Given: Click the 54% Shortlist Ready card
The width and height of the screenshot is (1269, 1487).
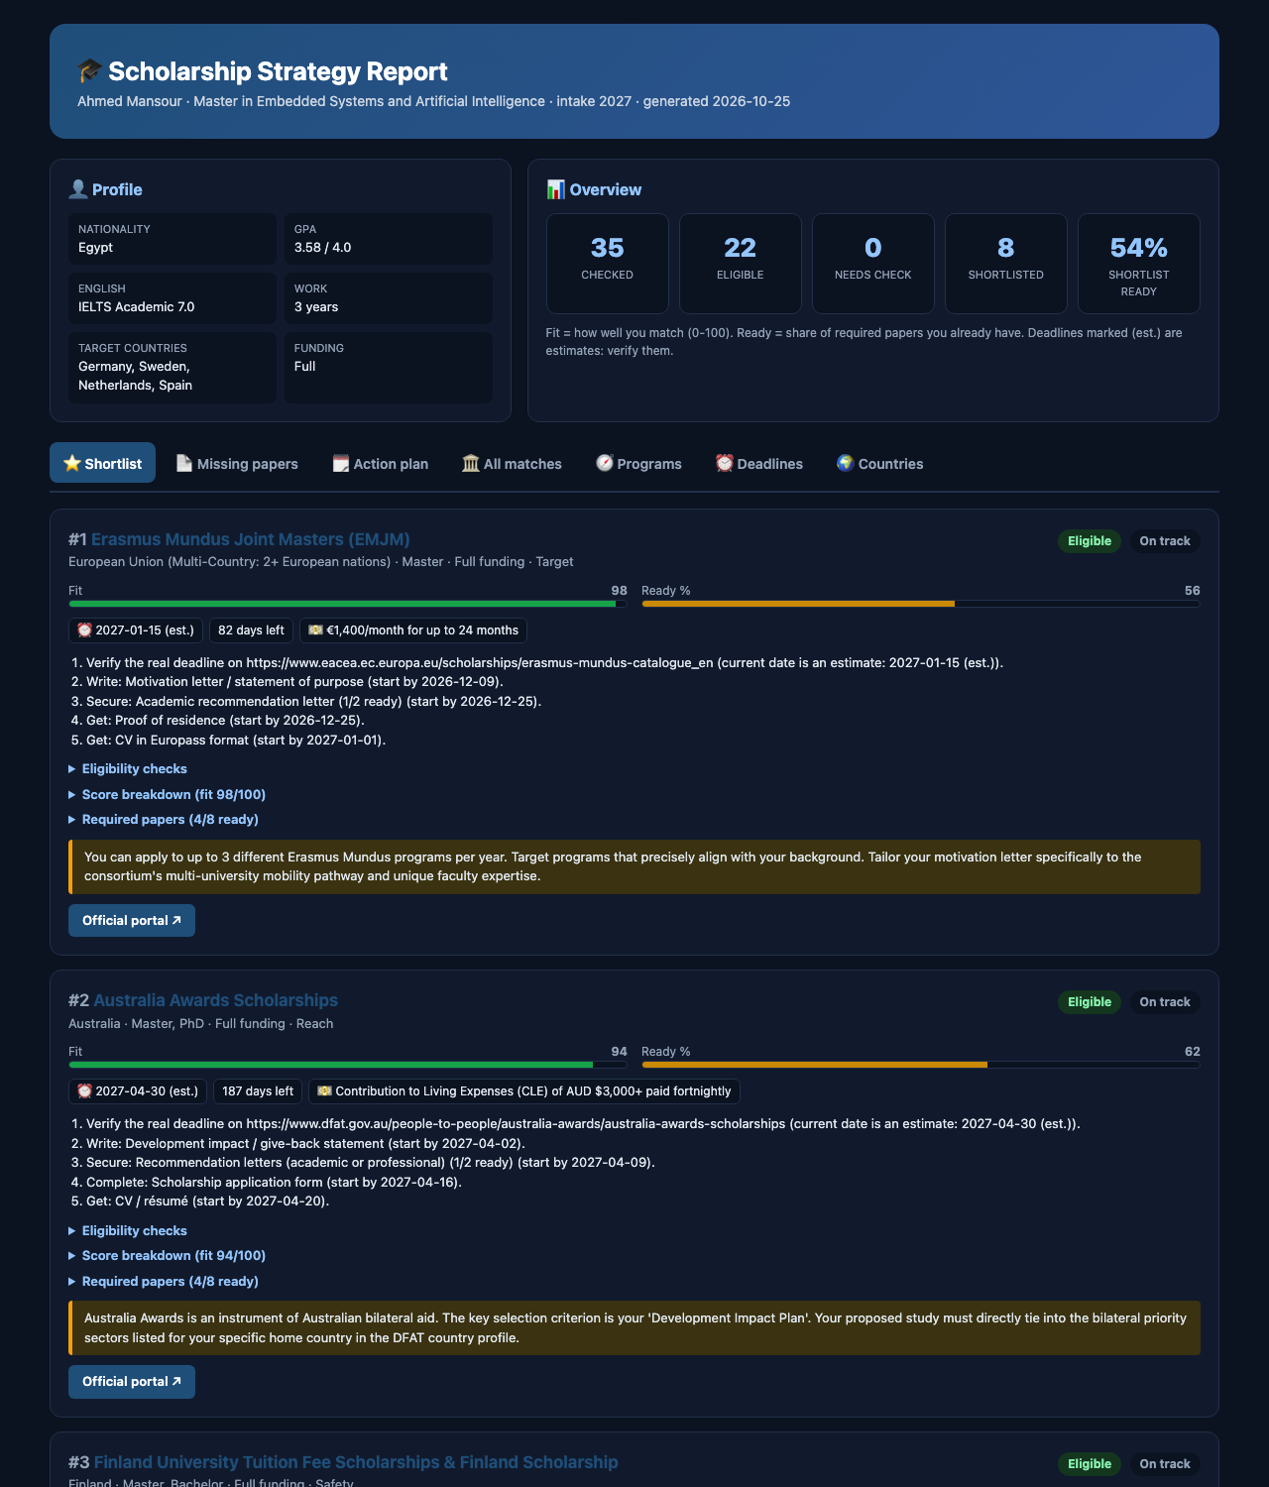Looking at the screenshot, I should coord(1139,264).
